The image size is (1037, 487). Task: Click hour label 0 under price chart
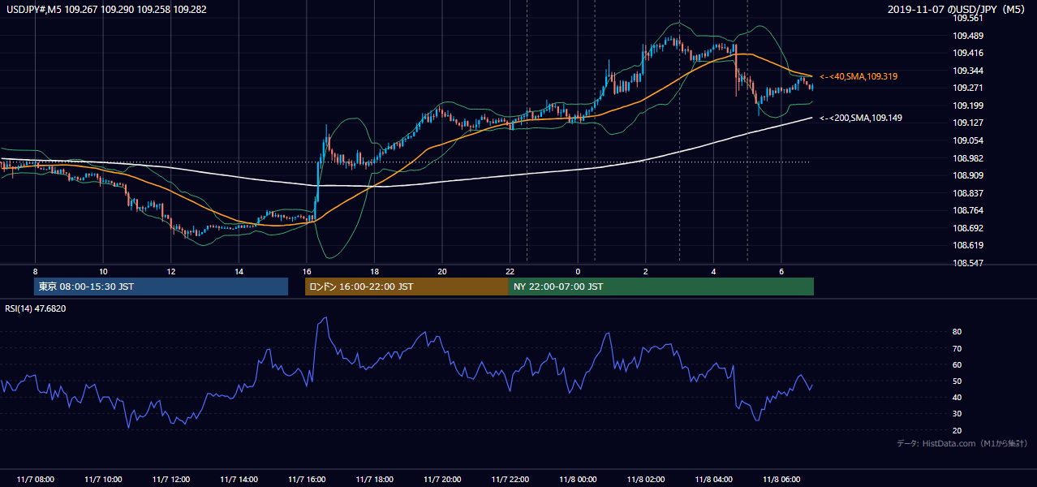click(x=578, y=271)
